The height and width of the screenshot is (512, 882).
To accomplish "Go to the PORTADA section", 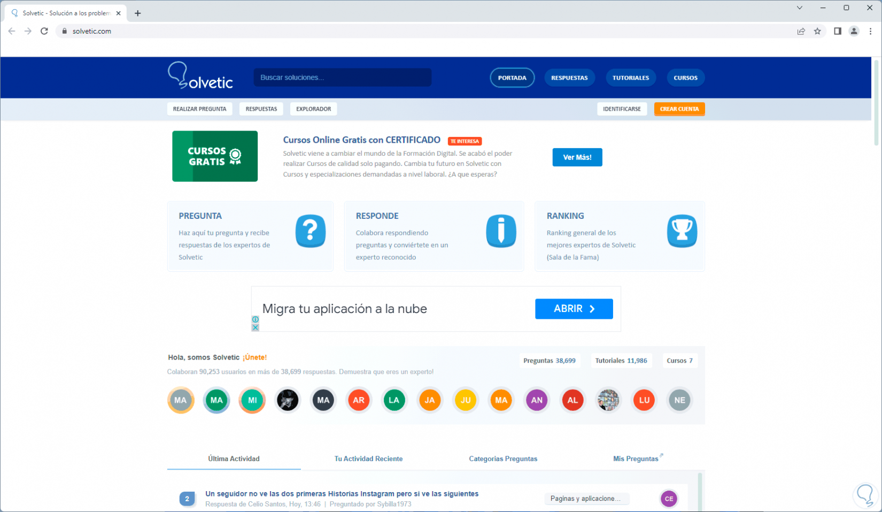I will (x=512, y=78).
